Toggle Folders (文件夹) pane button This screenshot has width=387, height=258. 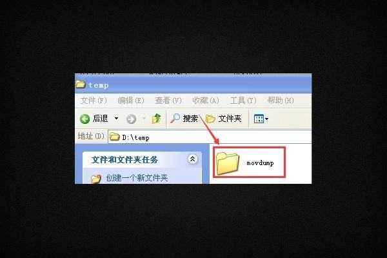(x=224, y=119)
